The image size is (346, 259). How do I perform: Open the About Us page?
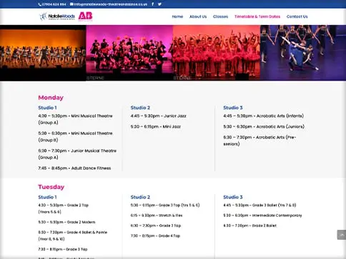tap(198, 16)
